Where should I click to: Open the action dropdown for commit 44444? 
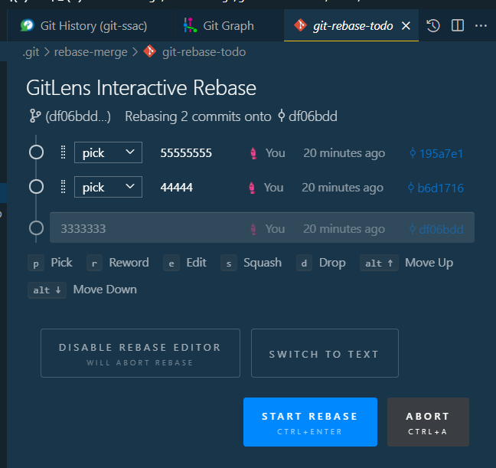[x=108, y=187]
